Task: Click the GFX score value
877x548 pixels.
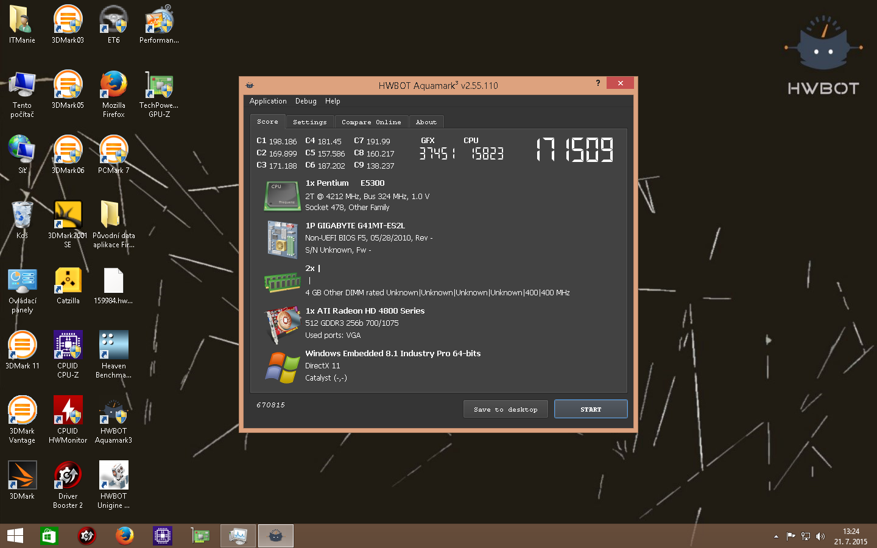Action: coord(437,153)
